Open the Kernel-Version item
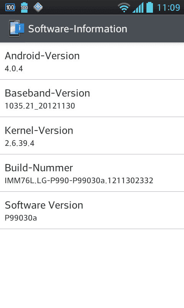This screenshot has width=184, height=308. 92,136
